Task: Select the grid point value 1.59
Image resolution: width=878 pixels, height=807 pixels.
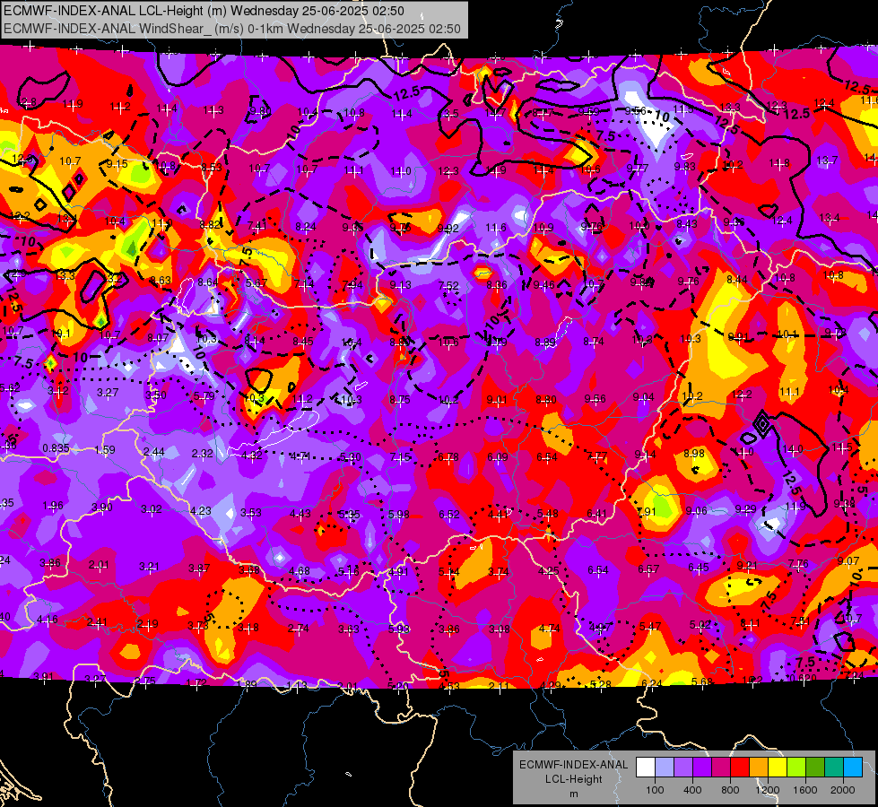Action: (105, 450)
